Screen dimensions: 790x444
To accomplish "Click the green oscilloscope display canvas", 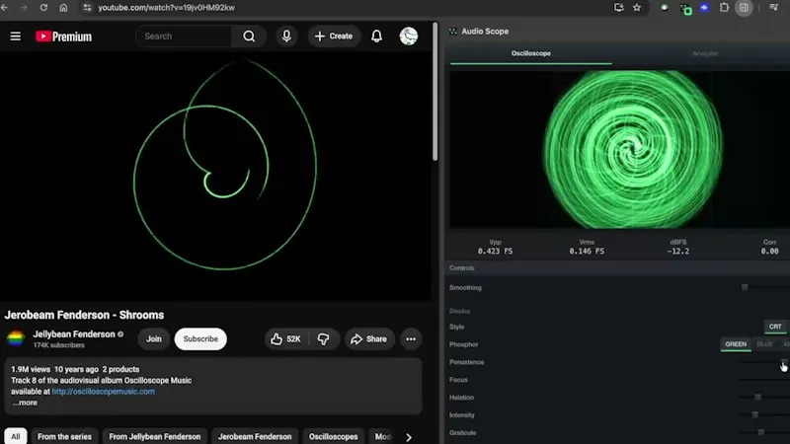I will pyautogui.click(x=620, y=150).
